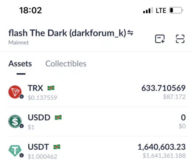Tap the Mainnet network label
This screenshot has height=160, width=192.
(18, 43)
